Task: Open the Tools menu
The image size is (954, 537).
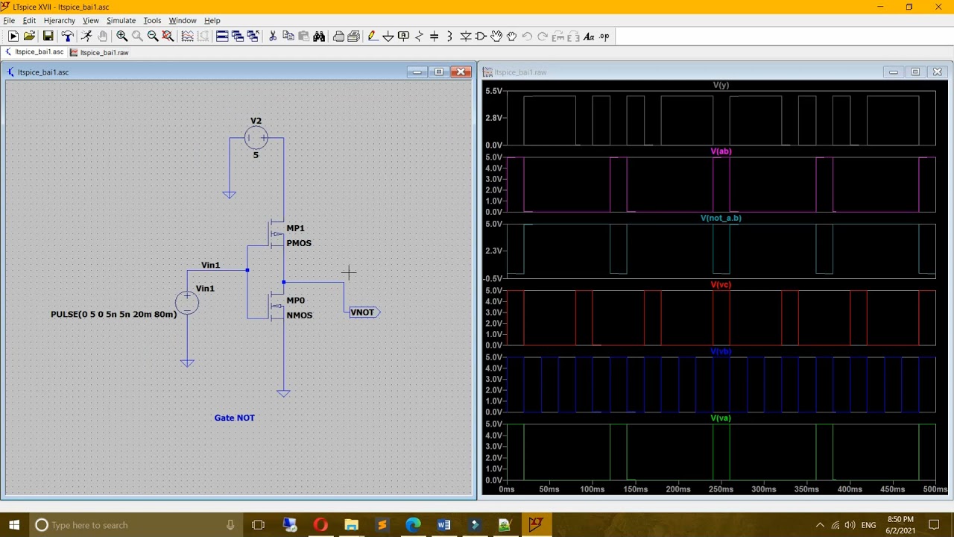Action: point(152,21)
